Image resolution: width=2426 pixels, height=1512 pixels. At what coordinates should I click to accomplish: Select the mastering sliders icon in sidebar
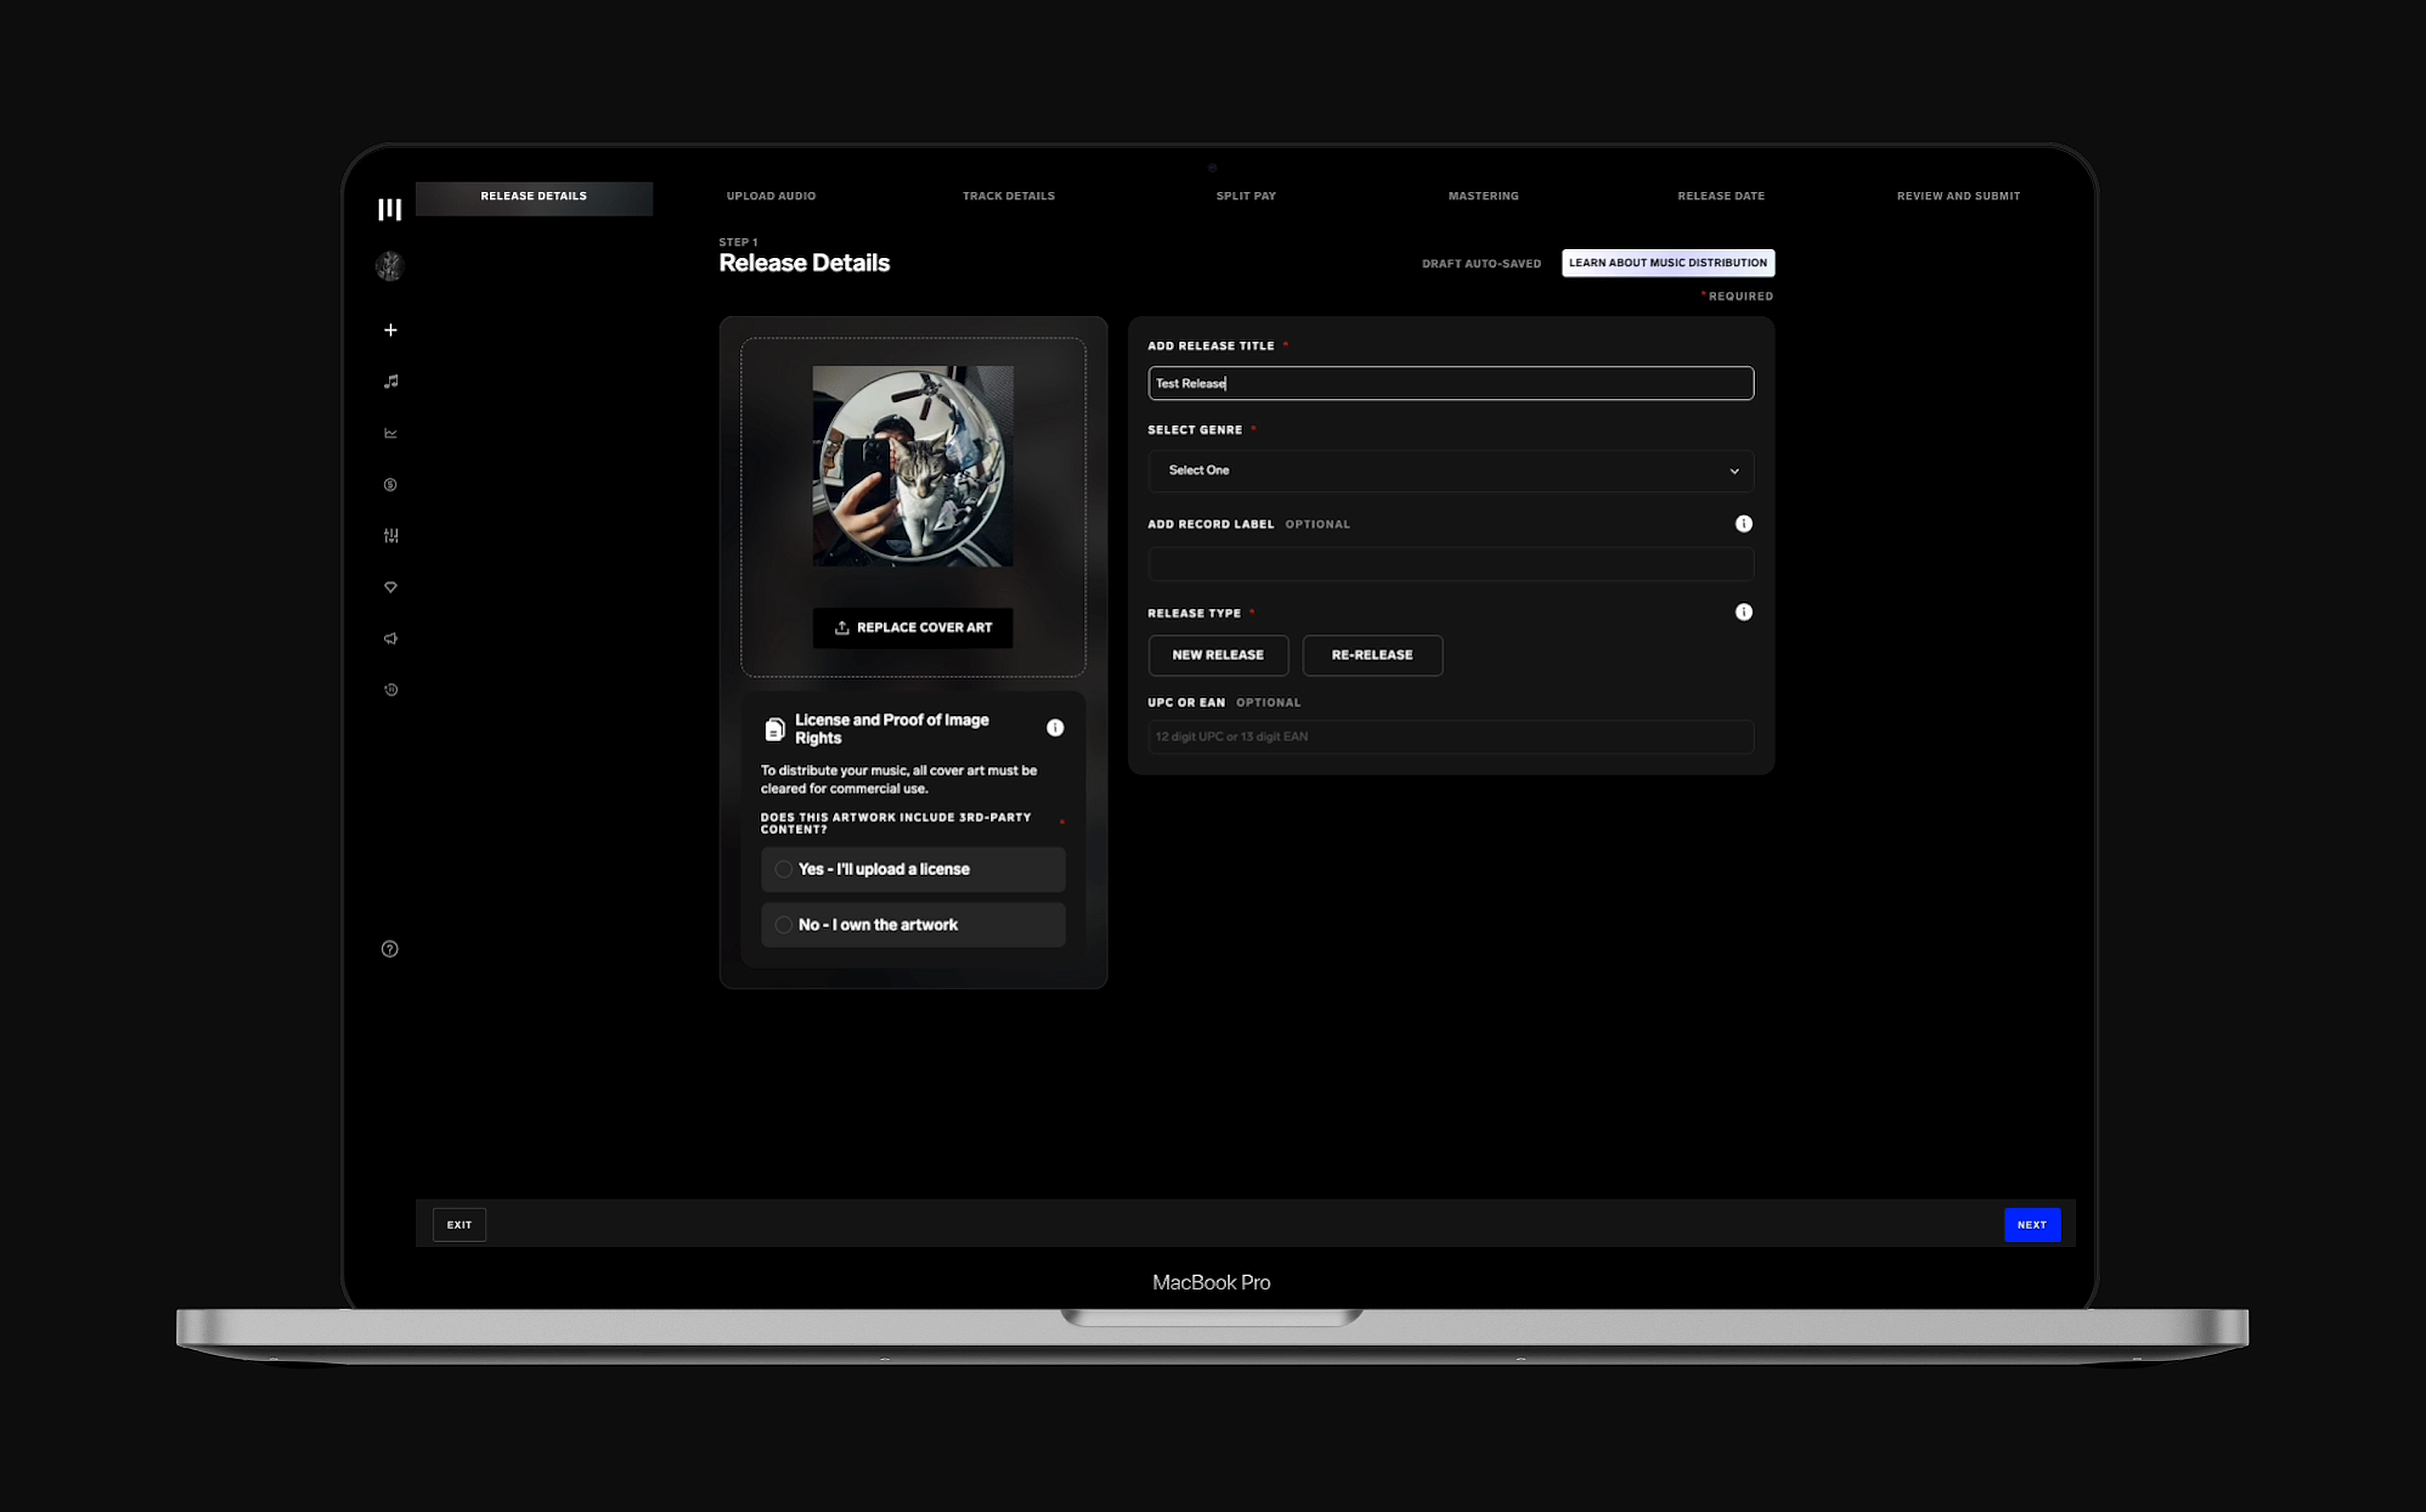[390, 536]
